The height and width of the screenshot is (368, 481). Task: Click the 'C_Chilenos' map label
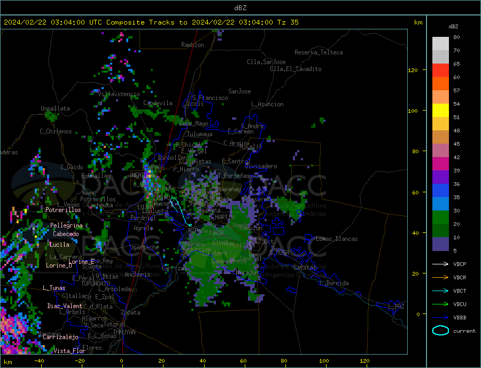coord(56,131)
